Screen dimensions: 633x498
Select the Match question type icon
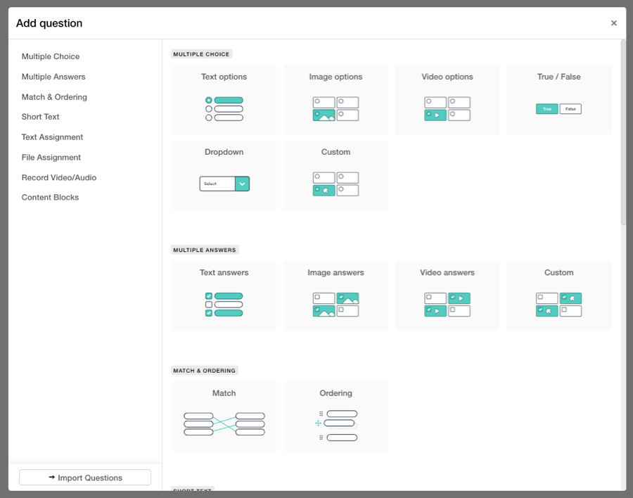tap(224, 424)
